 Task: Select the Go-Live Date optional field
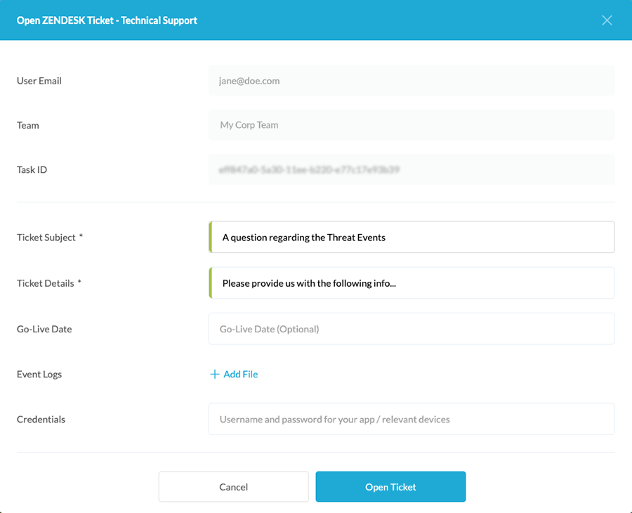412,329
